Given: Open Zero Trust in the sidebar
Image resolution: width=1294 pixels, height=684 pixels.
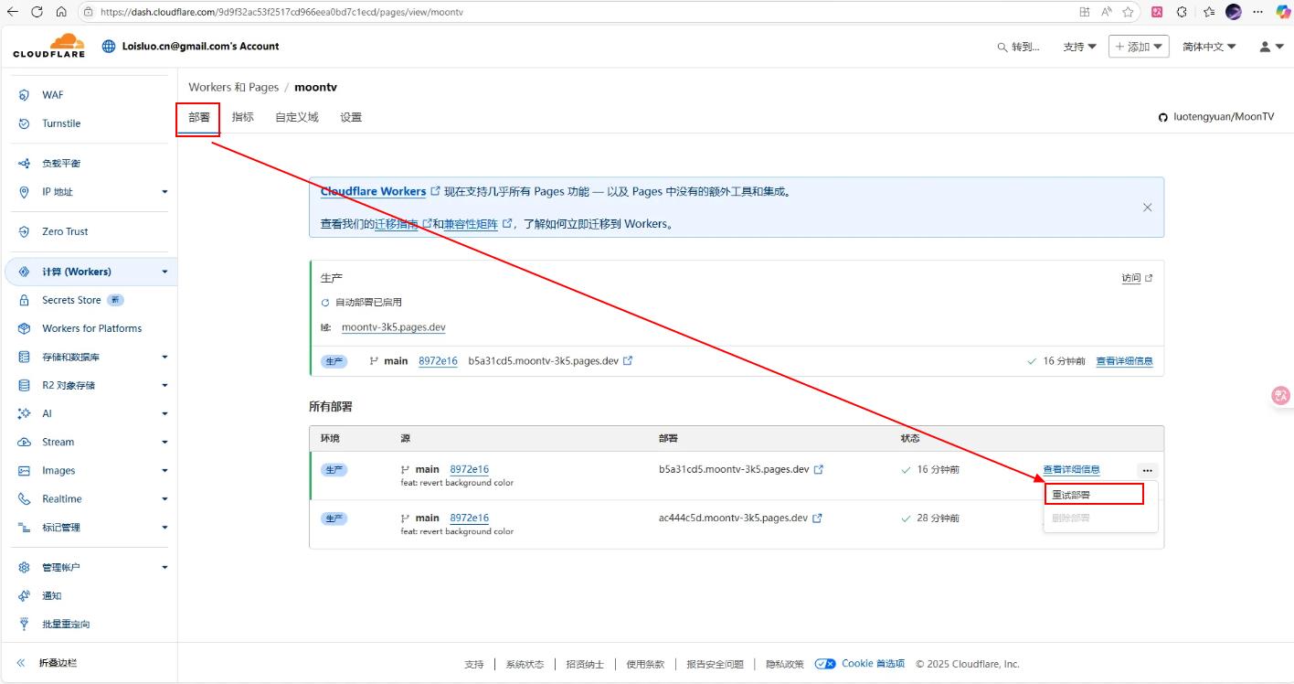Looking at the screenshot, I should [65, 231].
